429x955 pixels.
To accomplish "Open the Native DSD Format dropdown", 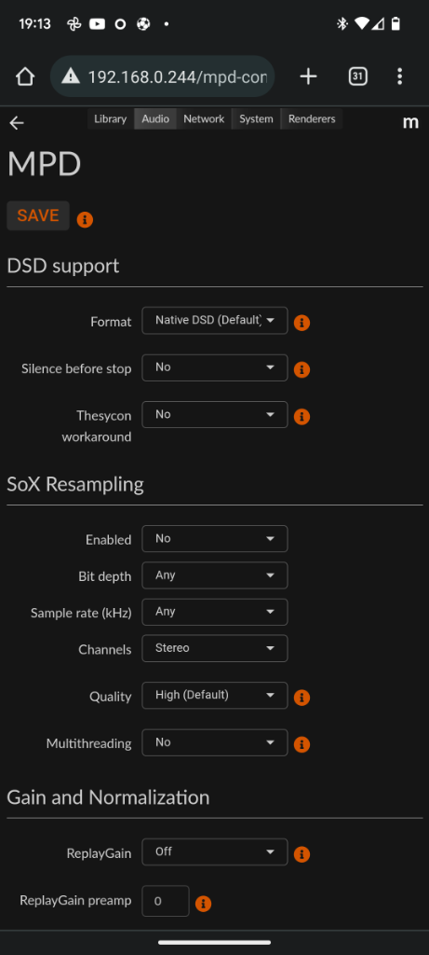I will [x=214, y=321].
